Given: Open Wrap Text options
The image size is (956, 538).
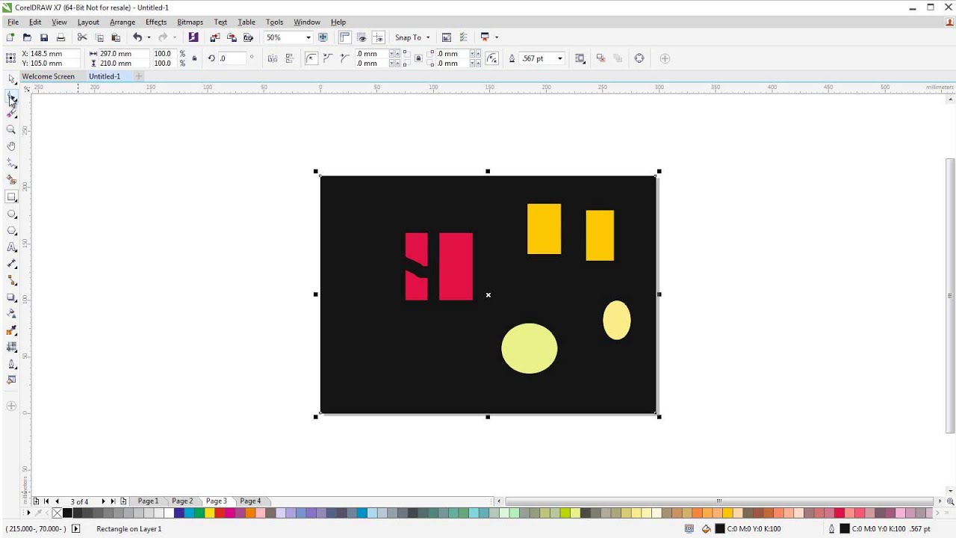Looking at the screenshot, I should [x=580, y=58].
